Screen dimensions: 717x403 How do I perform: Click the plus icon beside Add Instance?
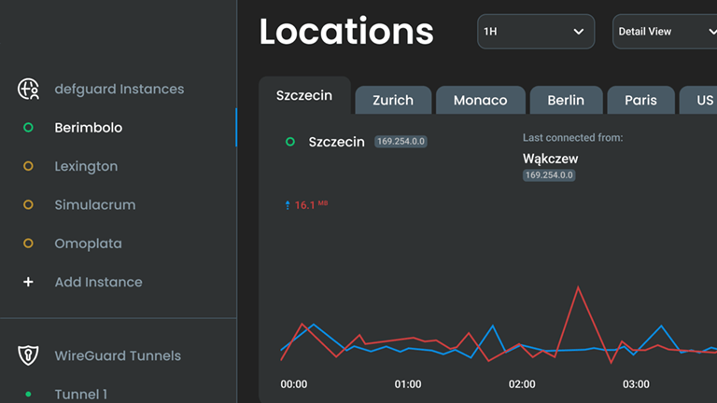point(28,282)
